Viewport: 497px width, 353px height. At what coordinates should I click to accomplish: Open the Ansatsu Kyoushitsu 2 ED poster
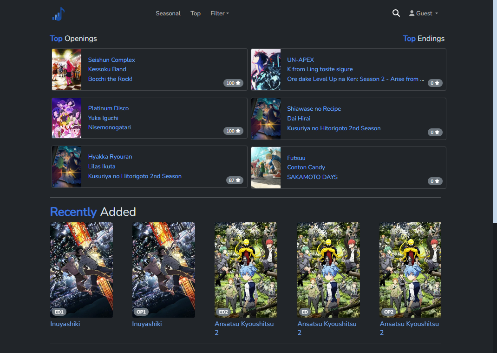point(328,270)
